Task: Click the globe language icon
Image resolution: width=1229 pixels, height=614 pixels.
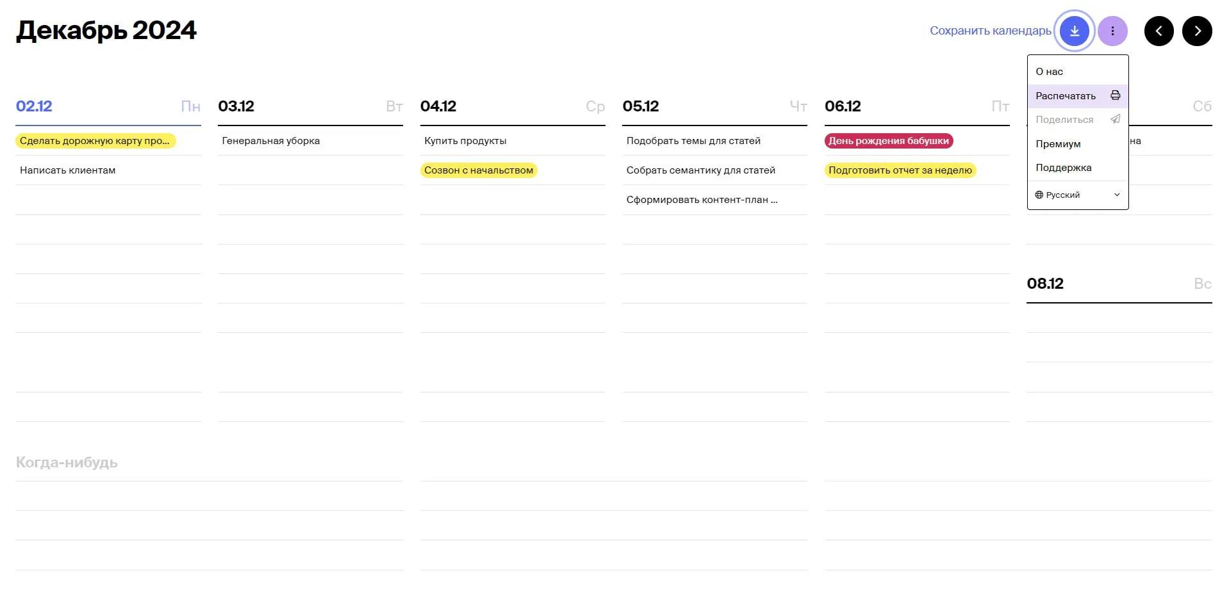Action: pyautogui.click(x=1039, y=195)
